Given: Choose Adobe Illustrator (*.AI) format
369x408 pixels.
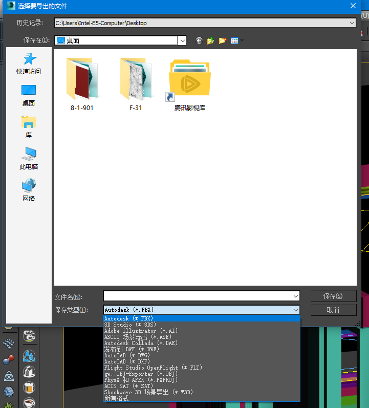Looking at the screenshot, I should (202, 331).
